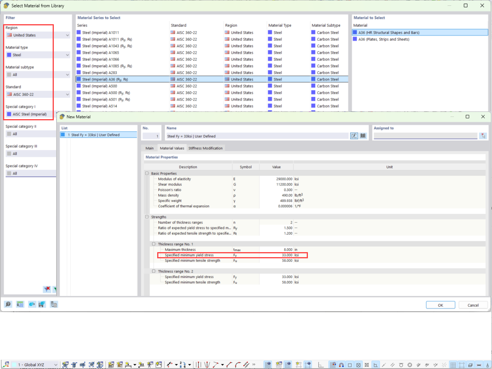Click the units and decimal places icon
492x369 pixels.
pos(20,304)
